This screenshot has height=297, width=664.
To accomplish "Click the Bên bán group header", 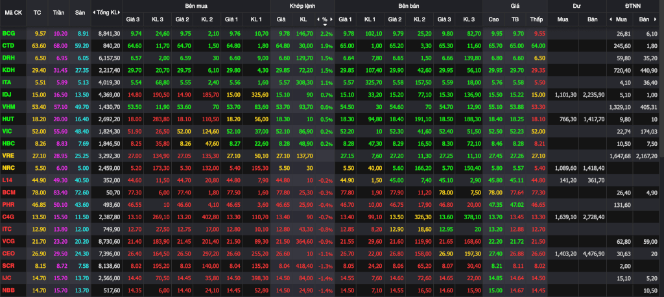I will [x=409, y=6].
